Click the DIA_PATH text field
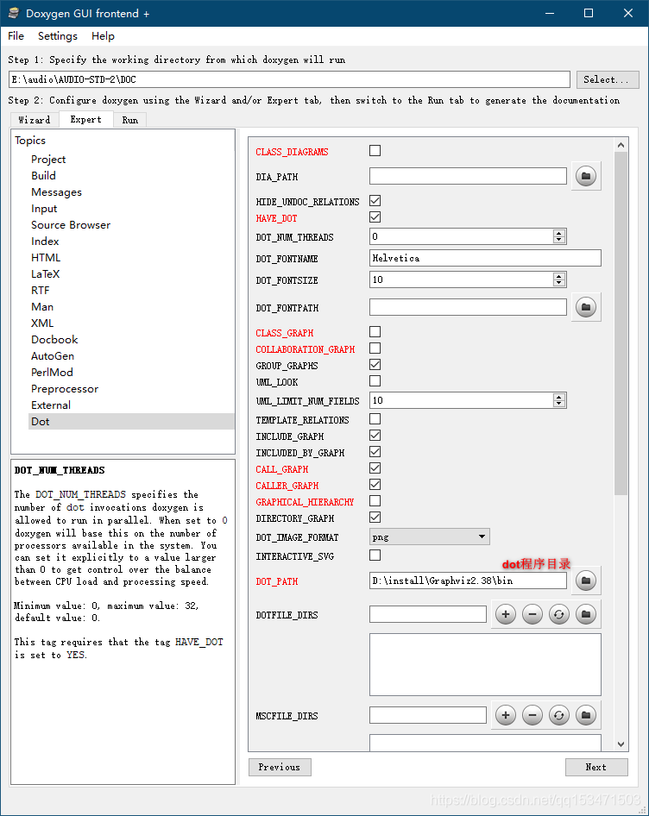Image resolution: width=649 pixels, height=816 pixels. click(468, 176)
